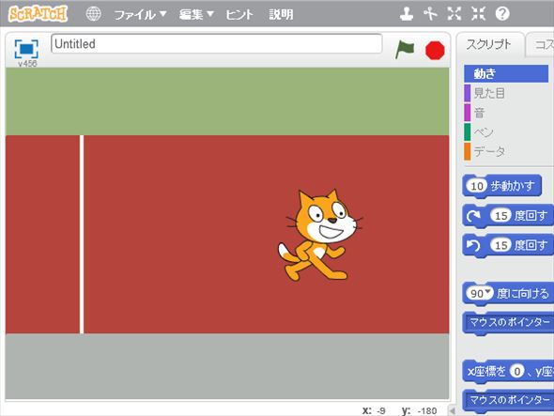Choose the shrink sprite tool

click(478, 14)
